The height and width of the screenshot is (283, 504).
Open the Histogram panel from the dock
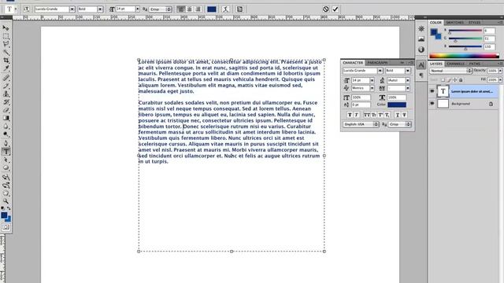[421, 39]
